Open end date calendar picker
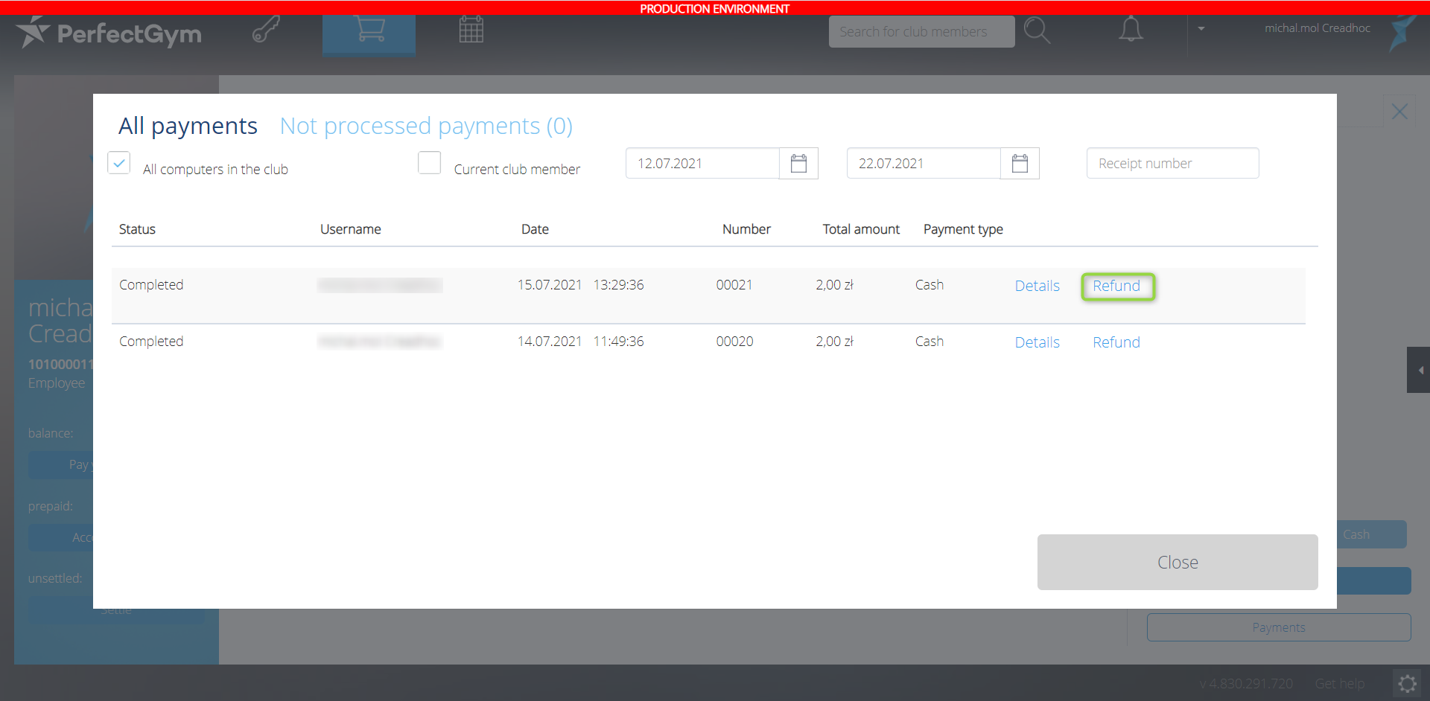 [1020, 164]
